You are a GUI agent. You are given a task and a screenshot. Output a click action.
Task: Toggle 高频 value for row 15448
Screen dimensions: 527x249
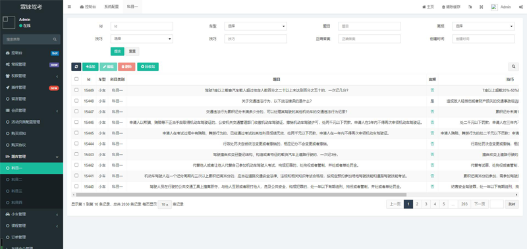click(432, 101)
